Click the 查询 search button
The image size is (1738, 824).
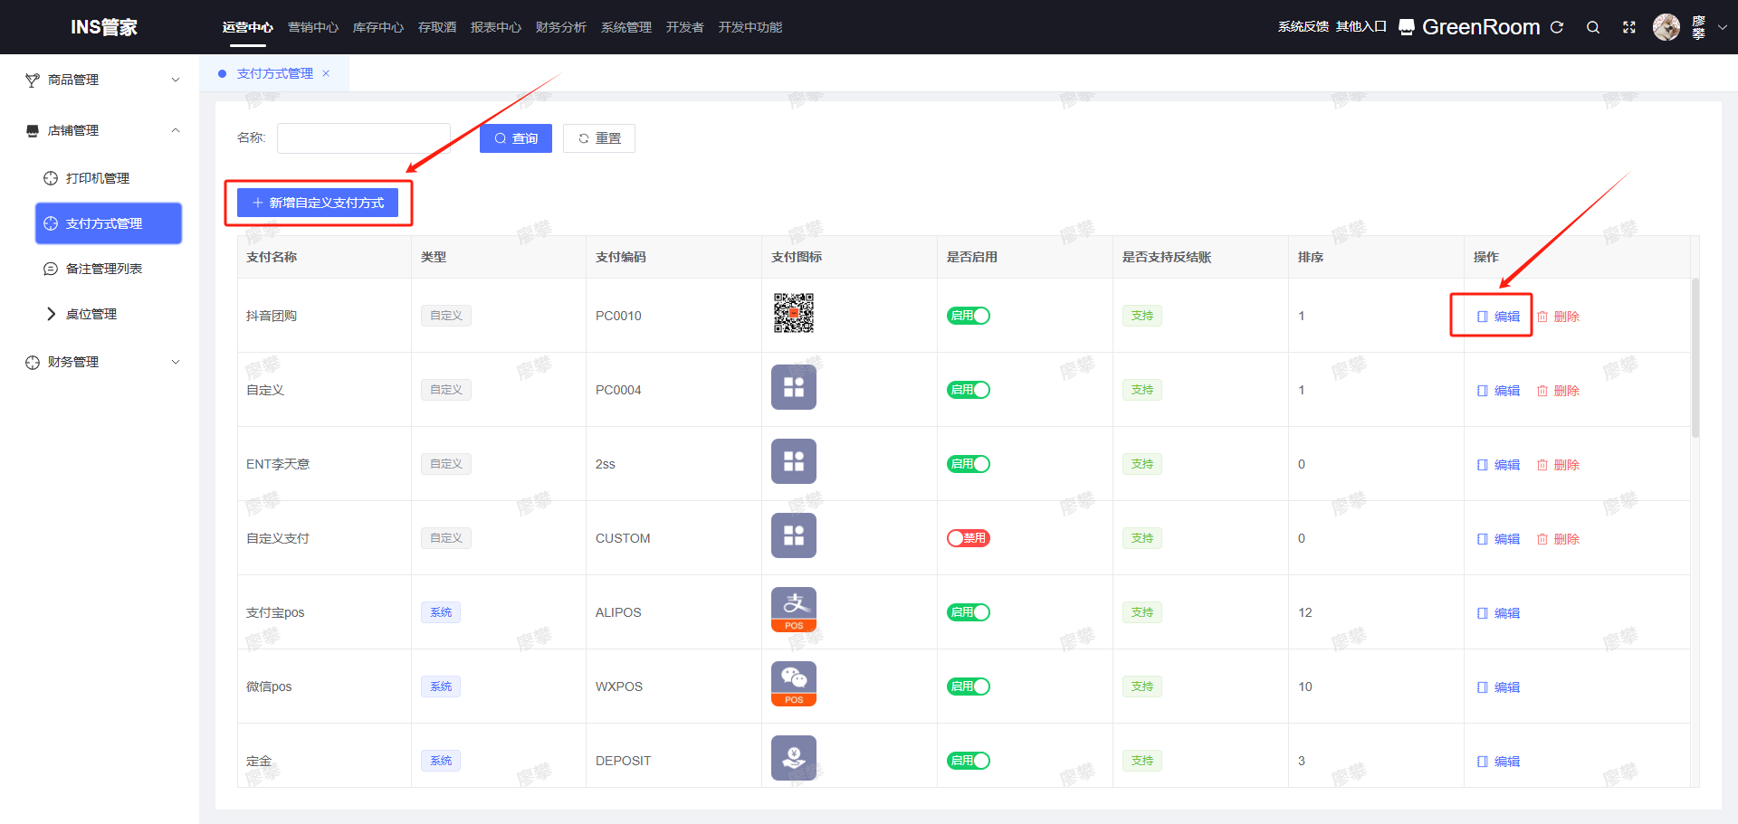(x=516, y=138)
